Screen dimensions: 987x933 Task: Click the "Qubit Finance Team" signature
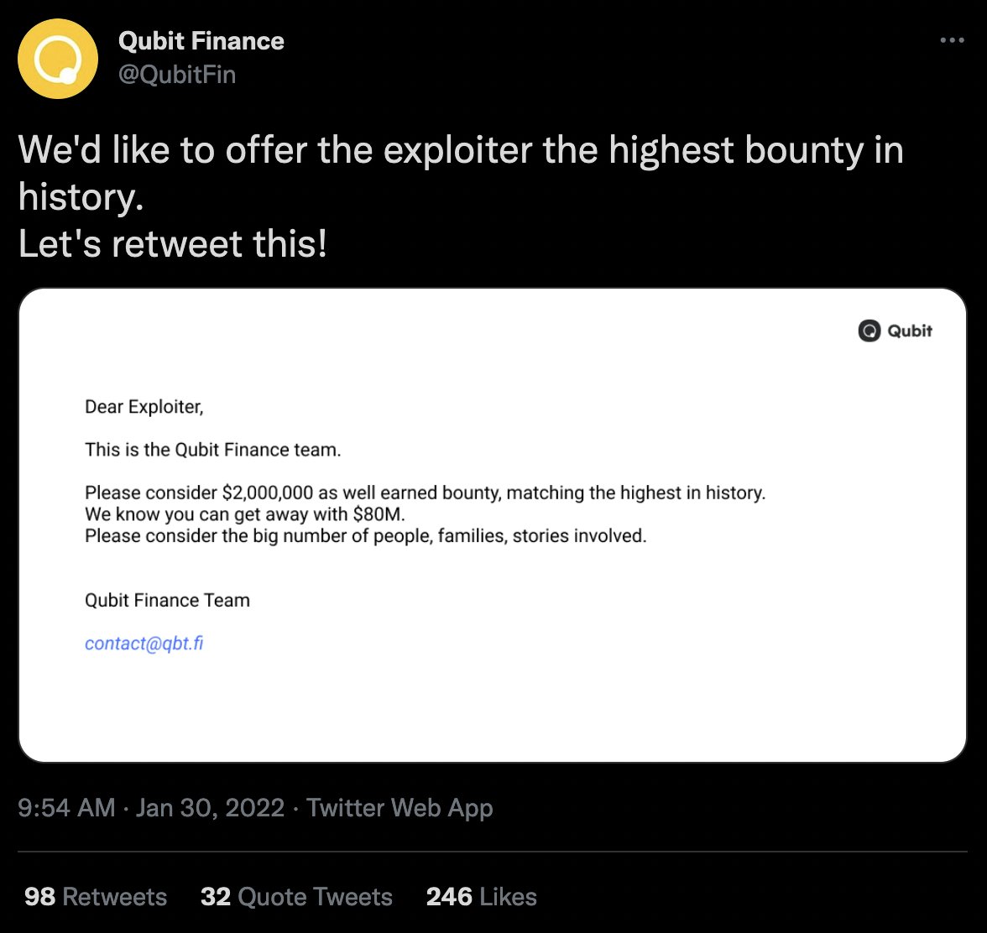click(x=168, y=600)
